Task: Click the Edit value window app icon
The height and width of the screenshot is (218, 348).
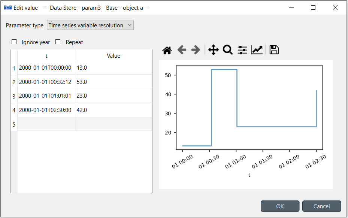Action: (8, 8)
